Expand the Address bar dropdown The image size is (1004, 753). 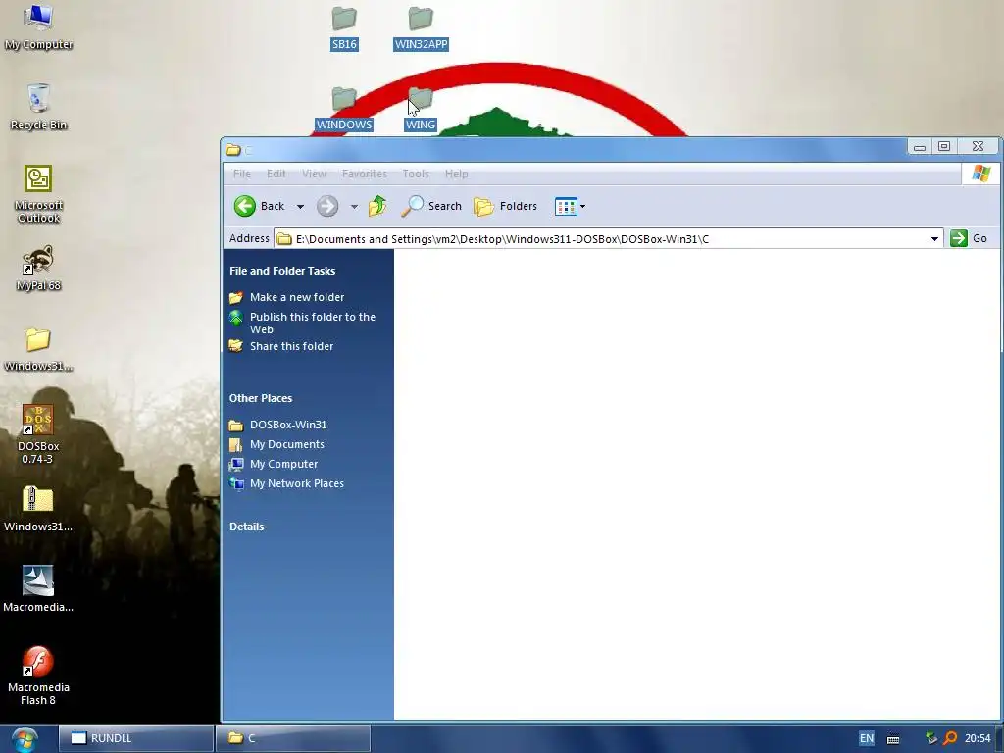934,239
